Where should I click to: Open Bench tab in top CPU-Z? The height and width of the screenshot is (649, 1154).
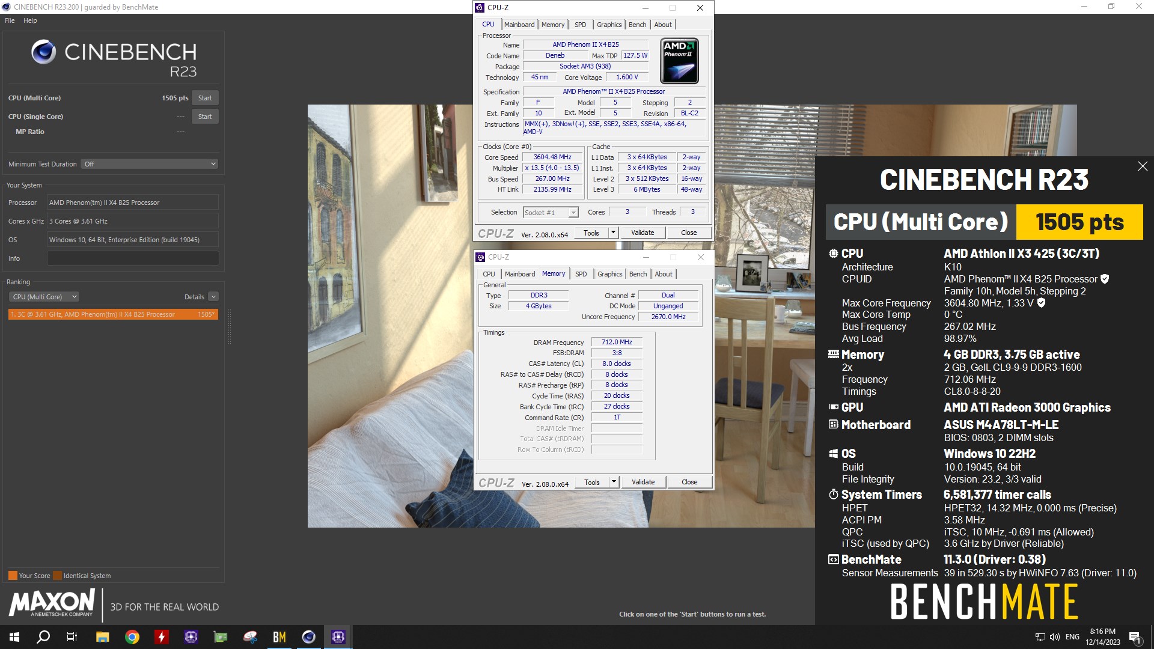[x=637, y=25]
